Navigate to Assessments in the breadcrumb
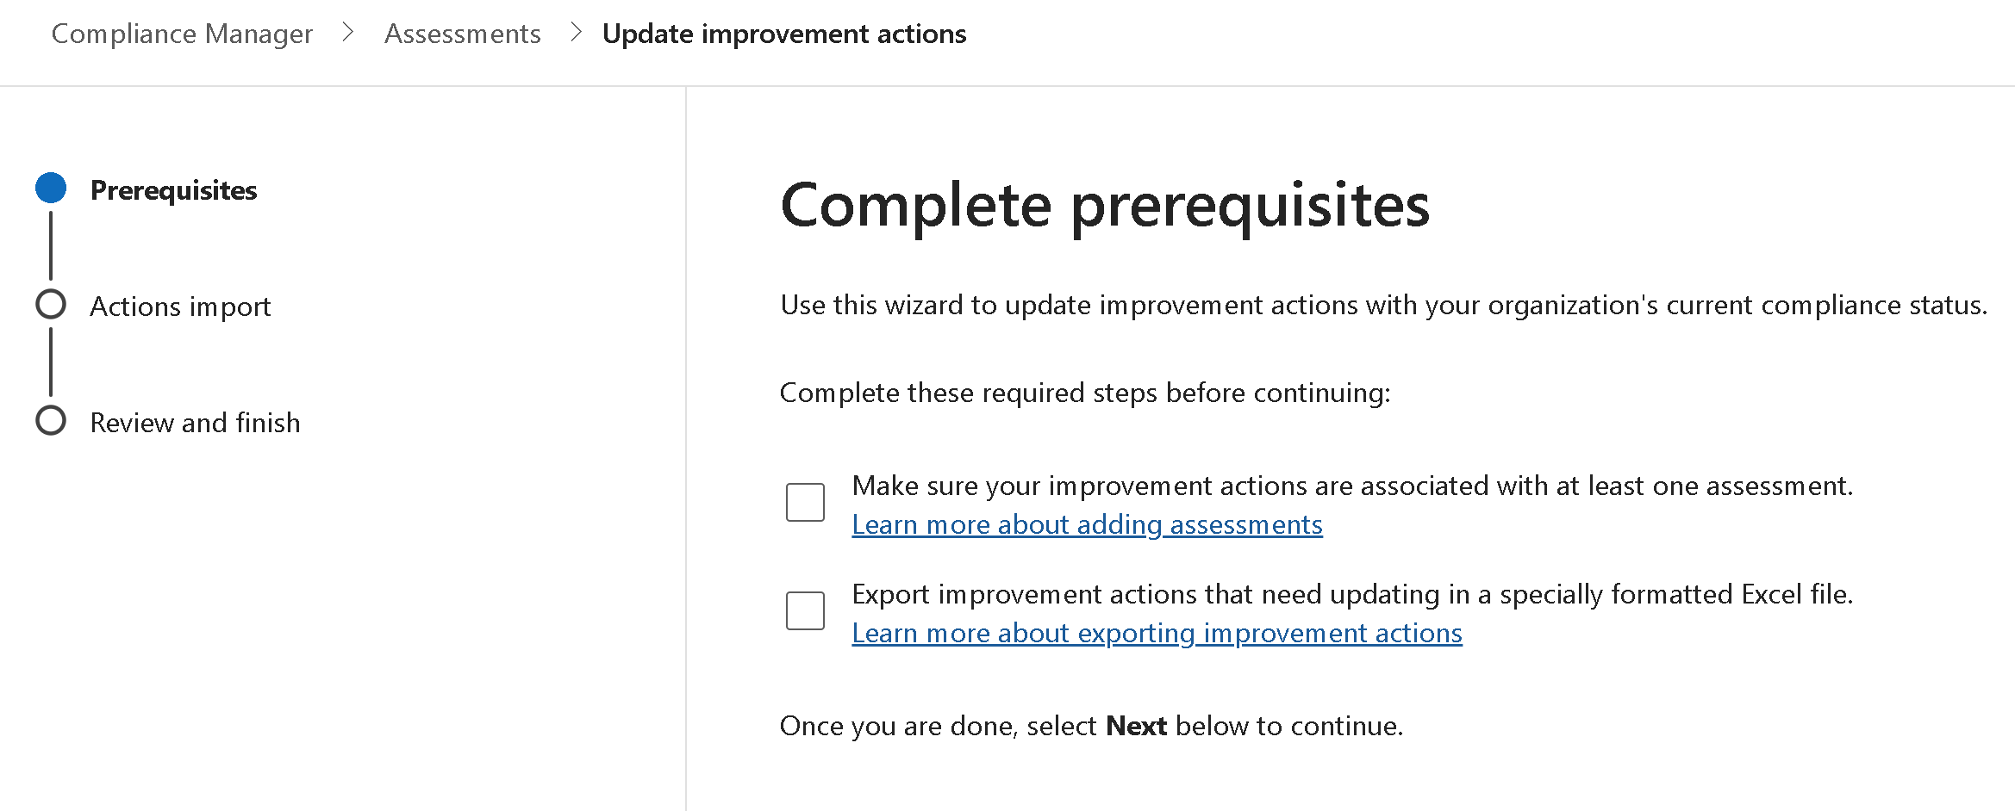The width and height of the screenshot is (2015, 811). pyautogui.click(x=462, y=34)
